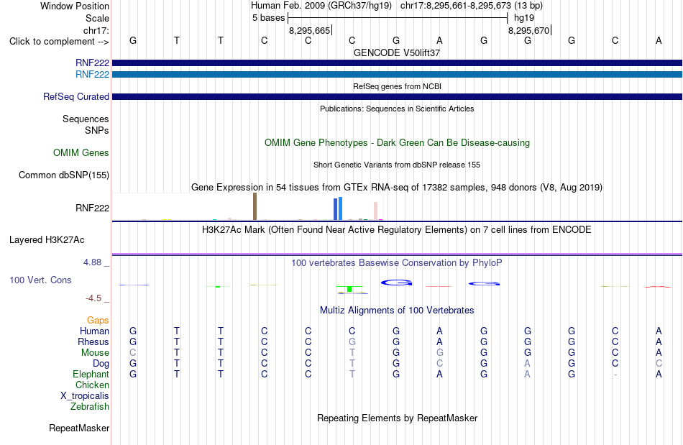Click the RepeatMasker track label
Viewport: 683px width, 445px height.
(x=79, y=428)
